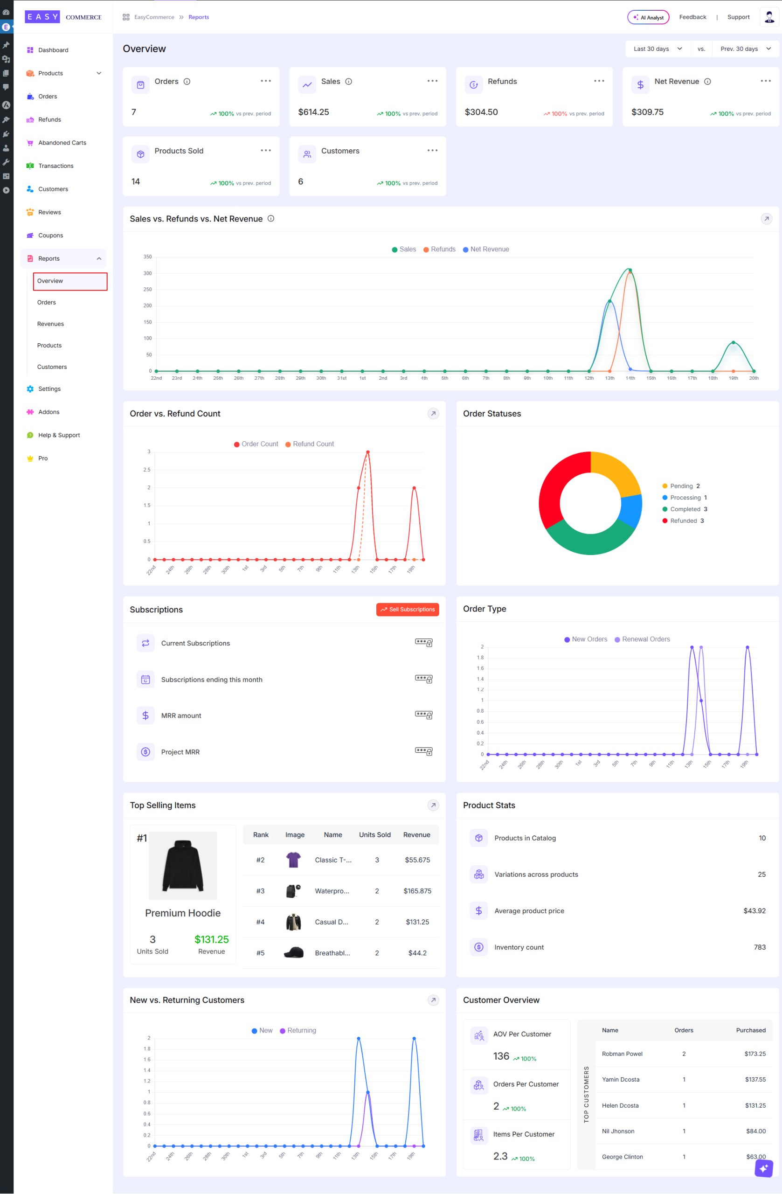
Task: Open the Top Selling Items expand arrow
Action: pos(433,805)
